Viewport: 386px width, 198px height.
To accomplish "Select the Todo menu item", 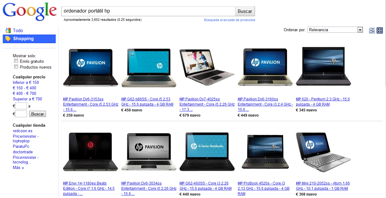I will (x=18, y=31).
